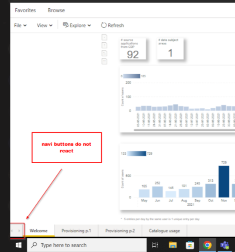Click the weekly chart color scale legend 8 to 185
Viewport: 235px width, 252px height.
(133, 76)
